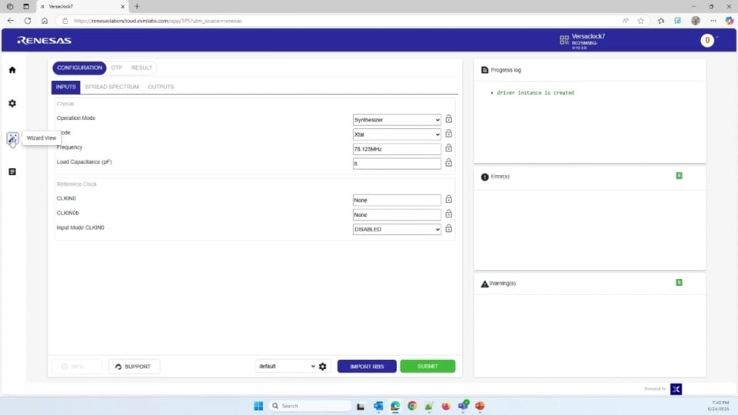
Task: Select the CONFIGURATION tab
Action: (79, 68)
